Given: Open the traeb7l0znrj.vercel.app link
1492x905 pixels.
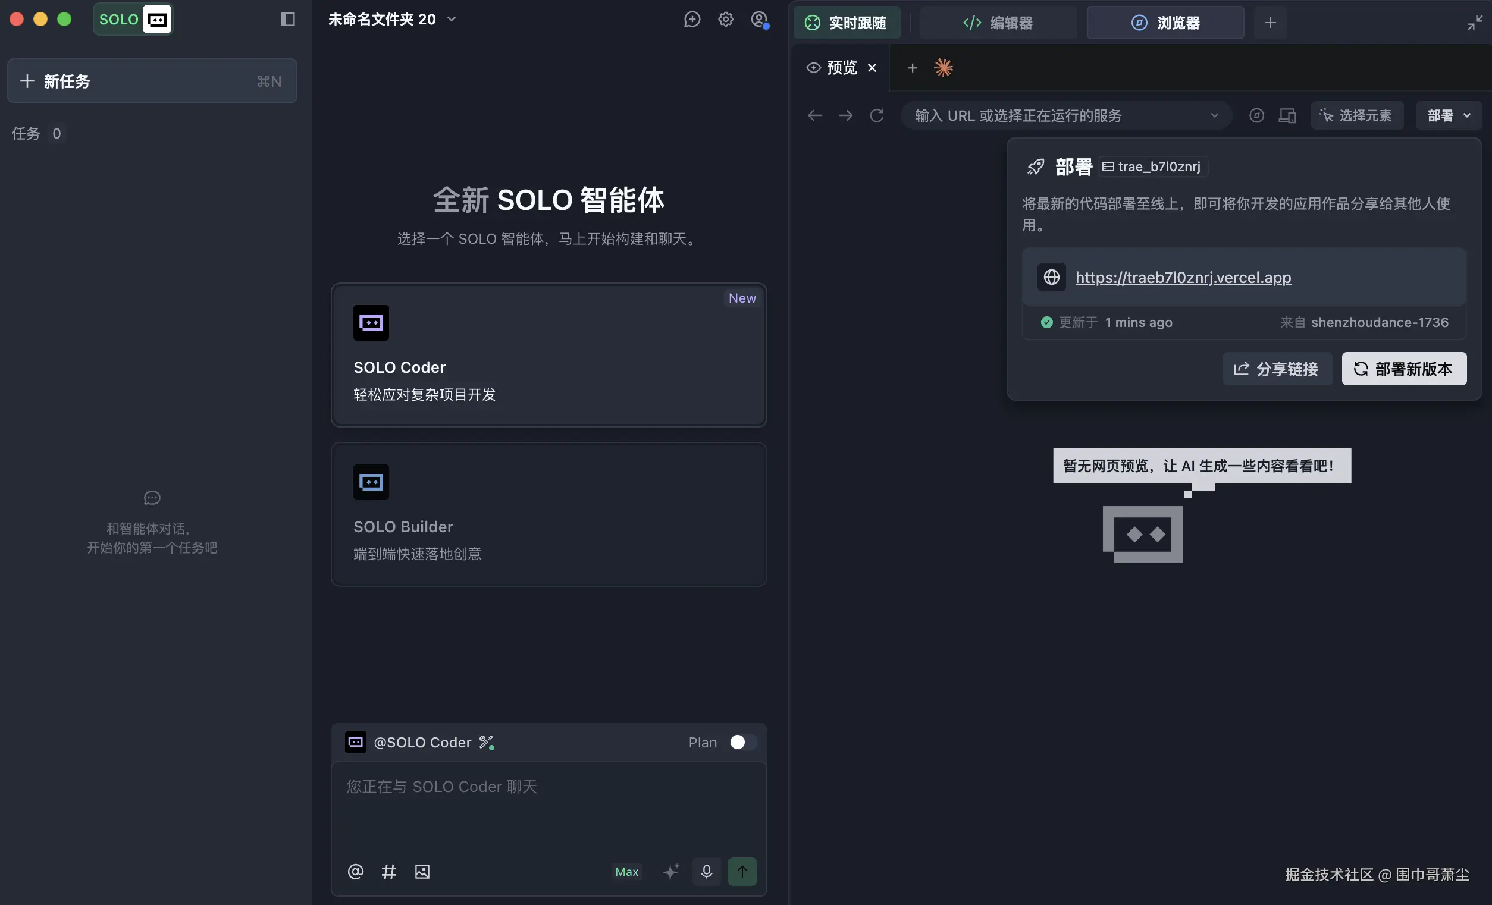Looking at the screenshot, I should pos(1182,277).
